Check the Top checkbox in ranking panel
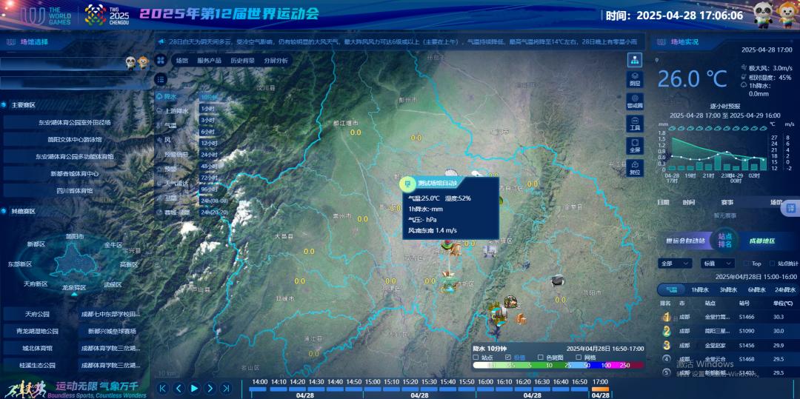Viewport: 800px width, 399px height. (747, 264)
